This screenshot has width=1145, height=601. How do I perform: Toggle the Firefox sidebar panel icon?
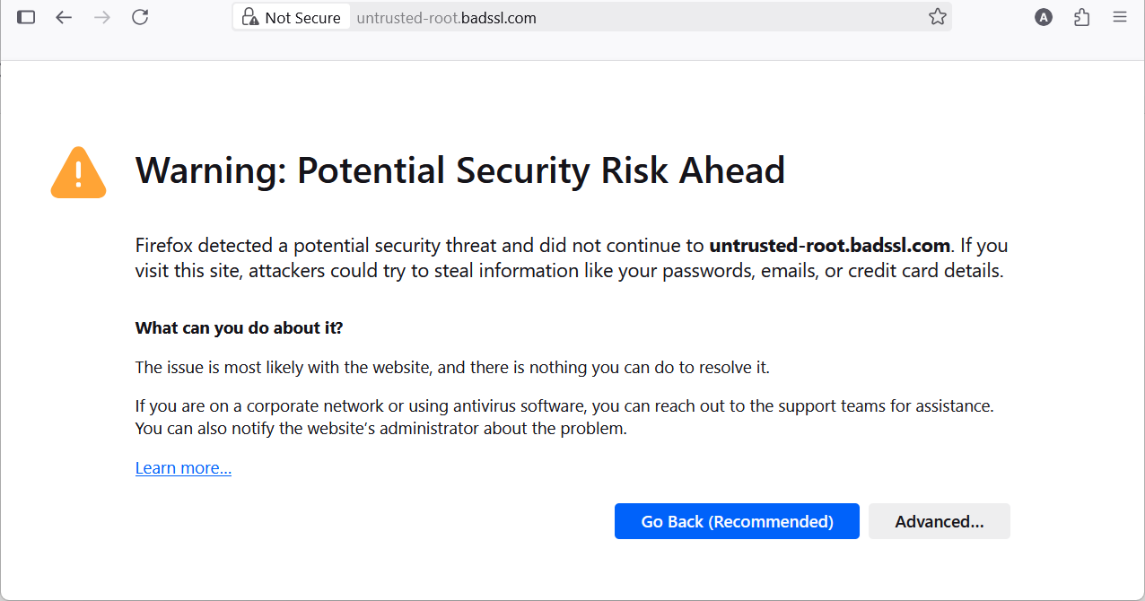[x=26, y=17]
